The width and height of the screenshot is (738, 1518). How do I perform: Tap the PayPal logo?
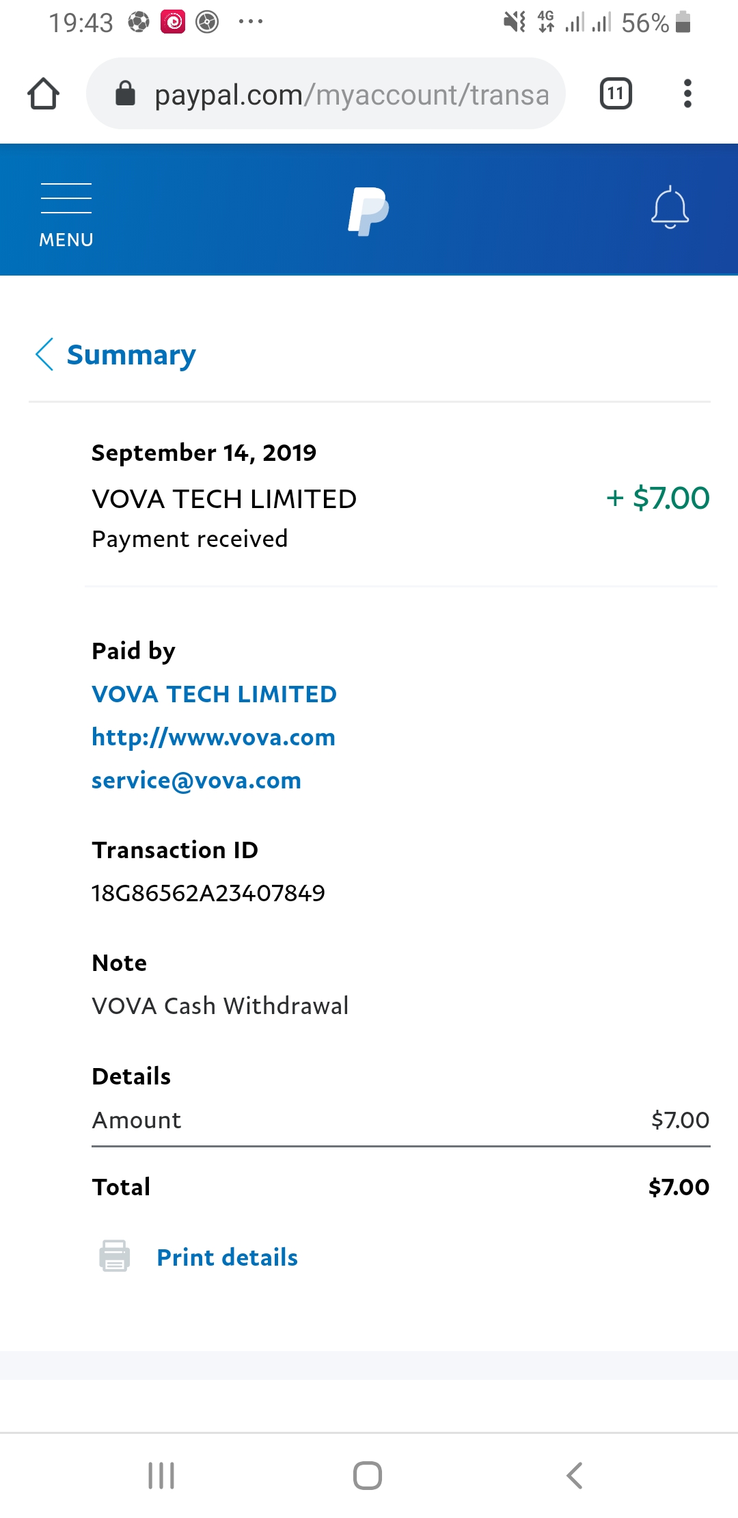[368, 211]
